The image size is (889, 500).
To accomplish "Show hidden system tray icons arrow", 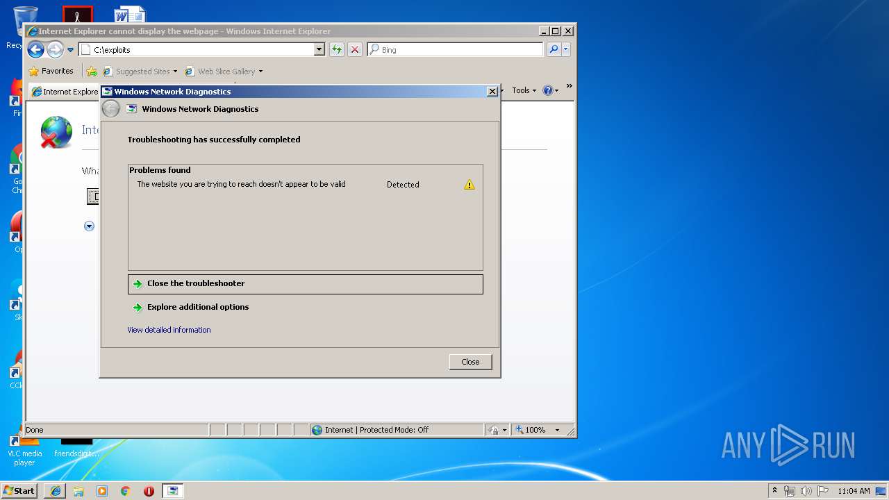I will (x=775, y=491).
